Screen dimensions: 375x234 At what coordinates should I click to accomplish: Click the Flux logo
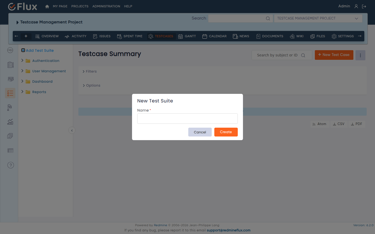[23, 6]
